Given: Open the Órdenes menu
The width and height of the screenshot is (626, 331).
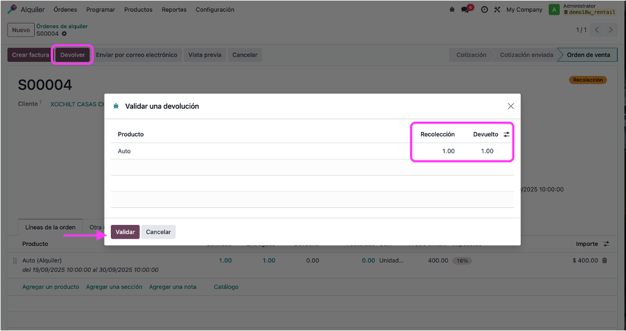Looking at the screenshot, I should [x=65, y=9].
